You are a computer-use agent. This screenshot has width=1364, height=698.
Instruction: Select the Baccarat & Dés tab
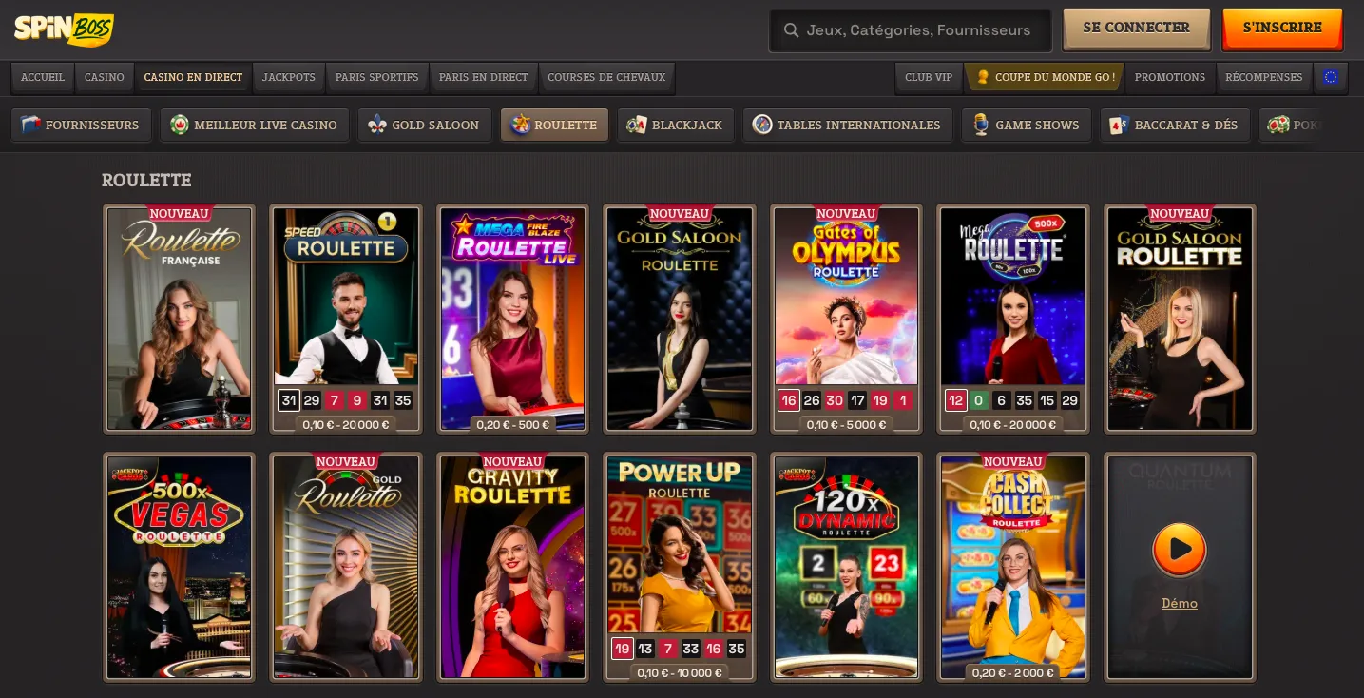1175,125
